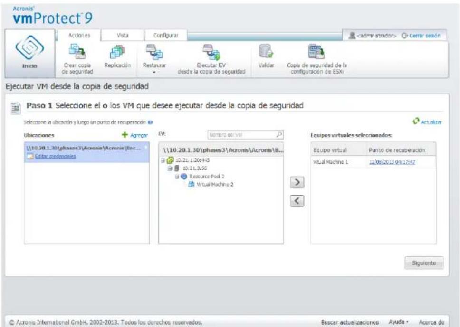Launch the Replicación icon
The width and height of the screenshot is (460, 327).
tap(117, 52)
